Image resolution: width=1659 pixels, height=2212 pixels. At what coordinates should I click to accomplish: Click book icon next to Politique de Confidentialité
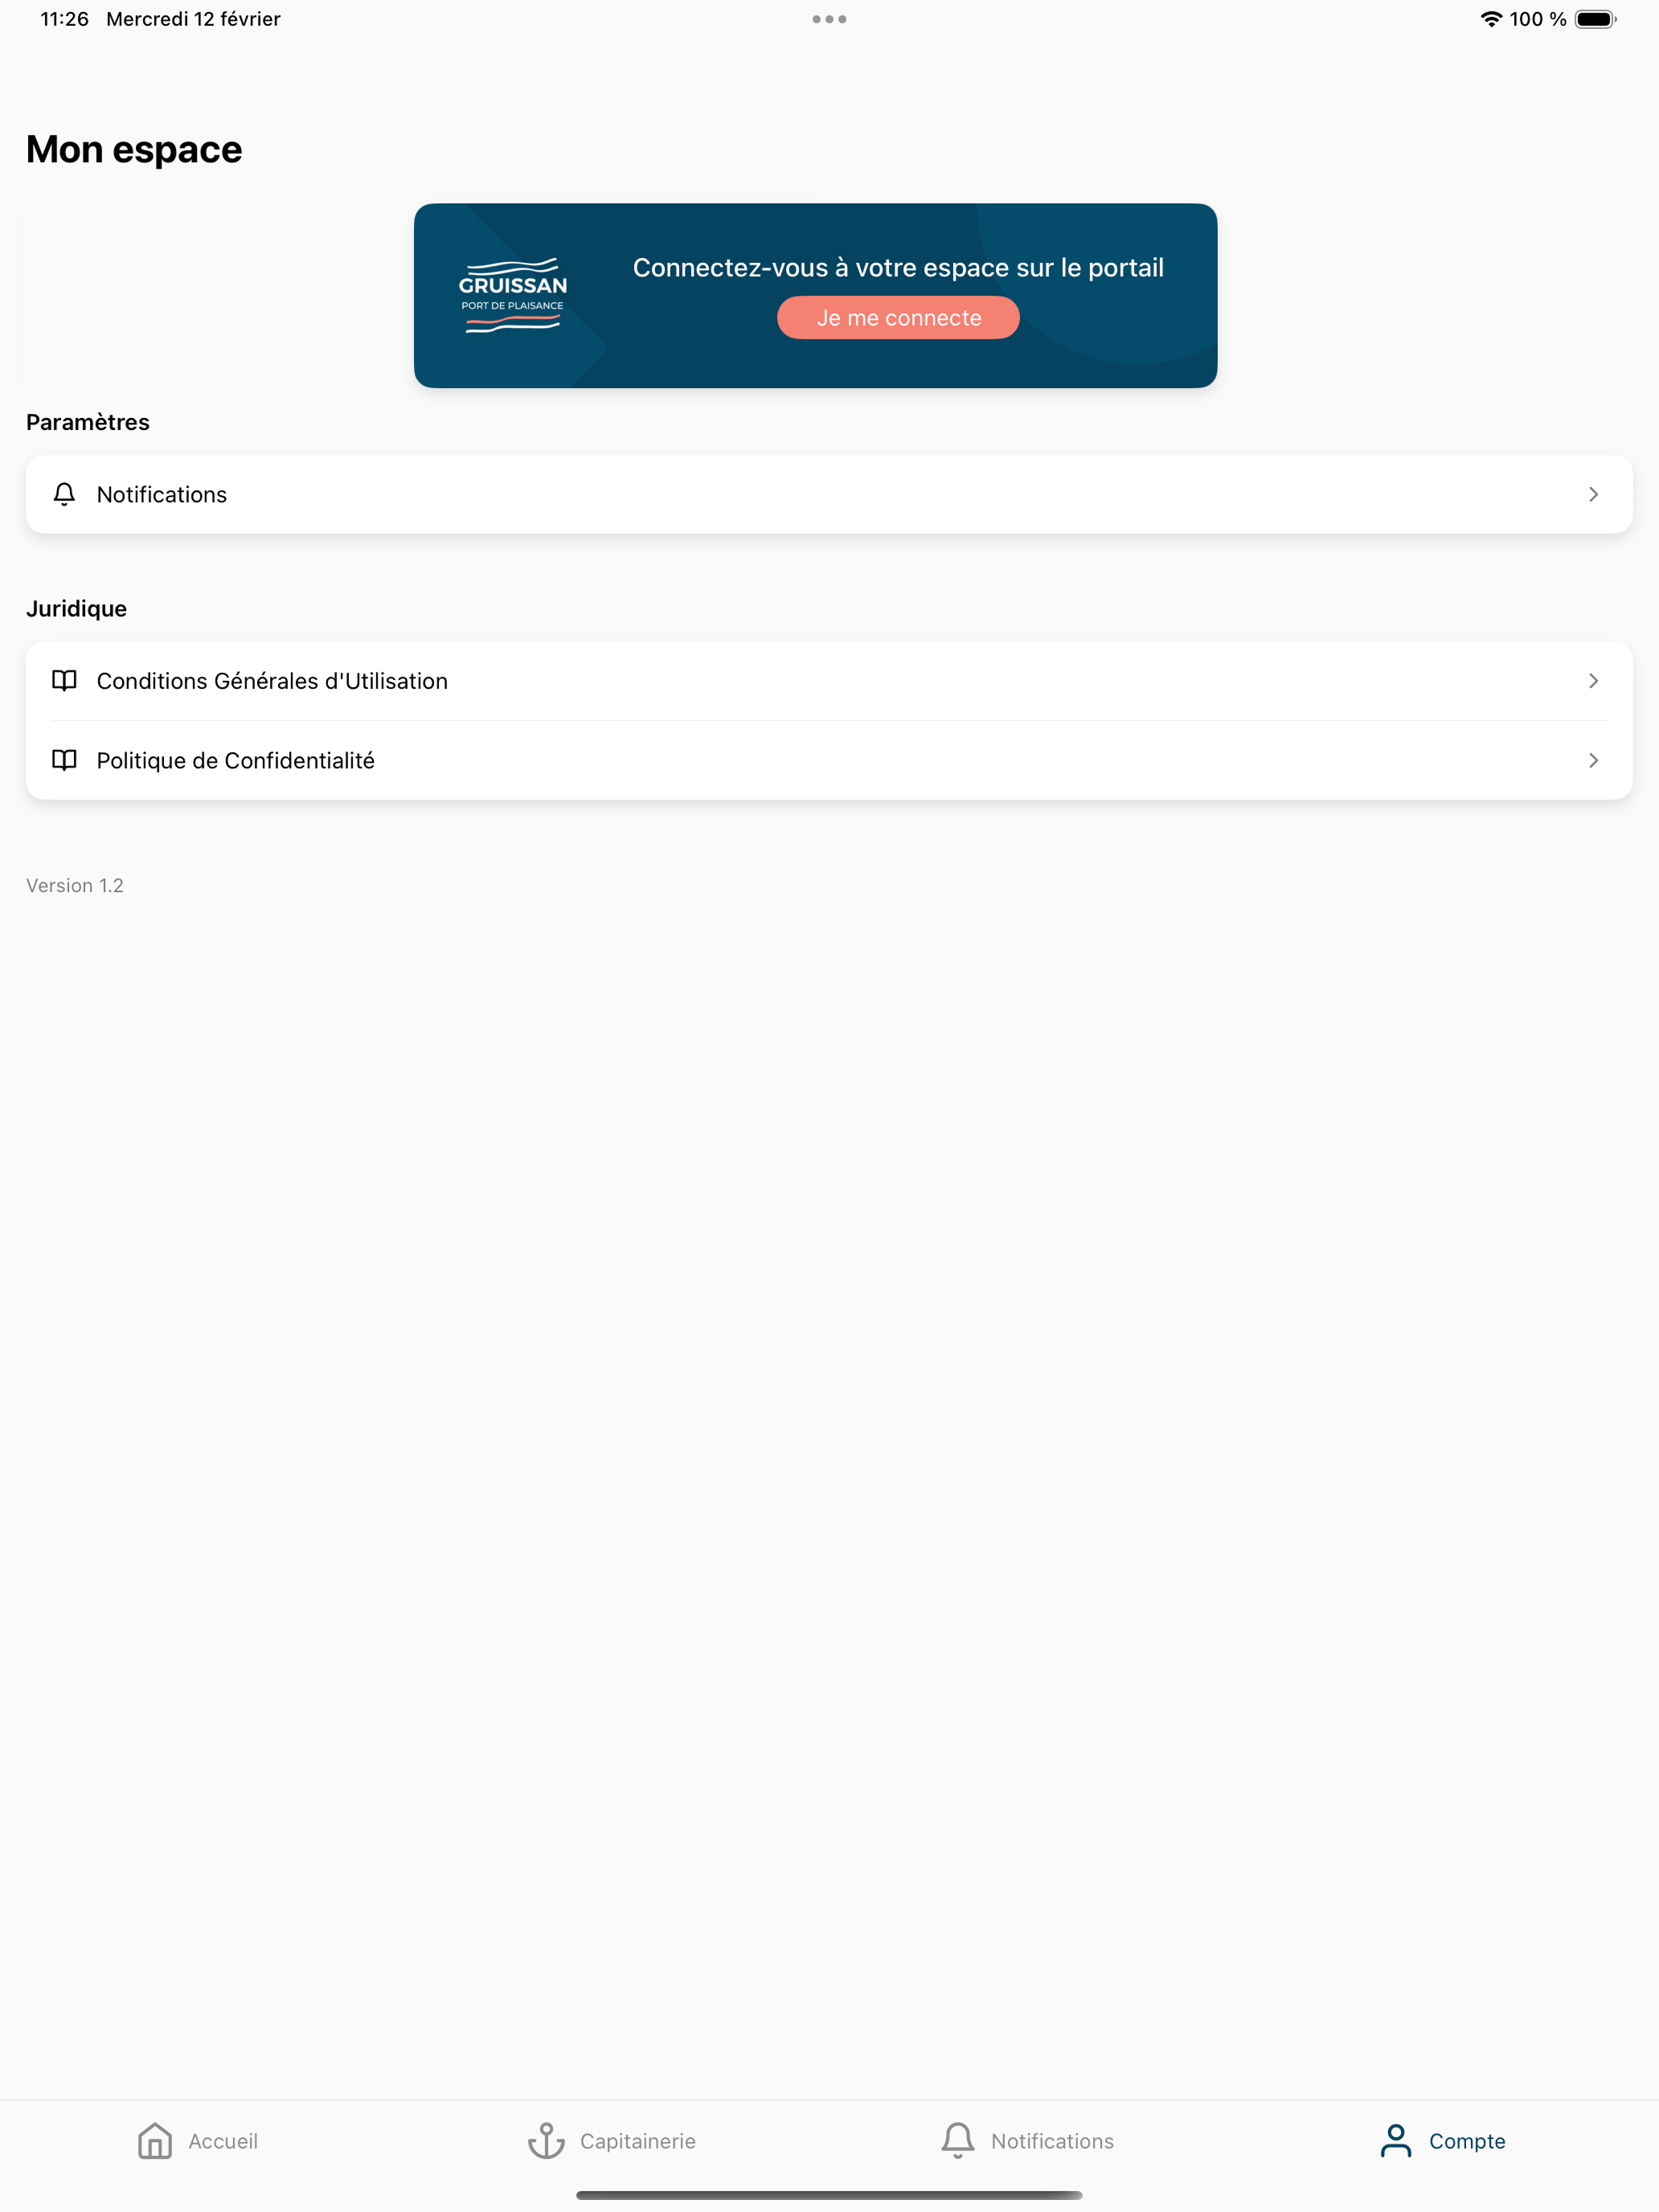pyautogui.click(x=64, y=760)
